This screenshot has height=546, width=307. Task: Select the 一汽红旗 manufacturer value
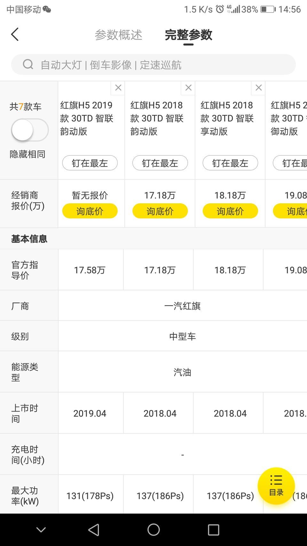[x=182, y=306]
